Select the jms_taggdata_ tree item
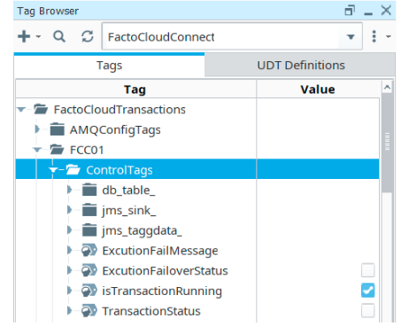Image resolution: width=409 pixels, height=334 pixels. pyautogui.click(x=142, y=230)
